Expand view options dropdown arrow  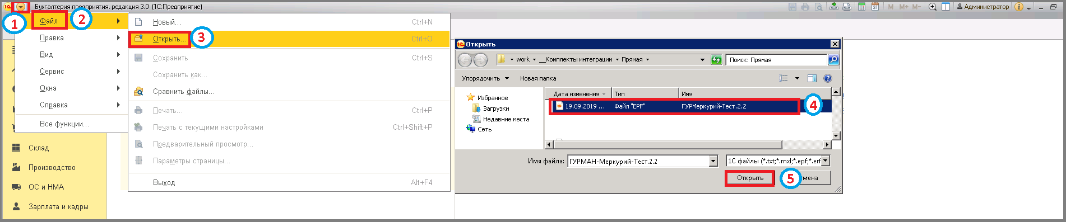point(797,78)
